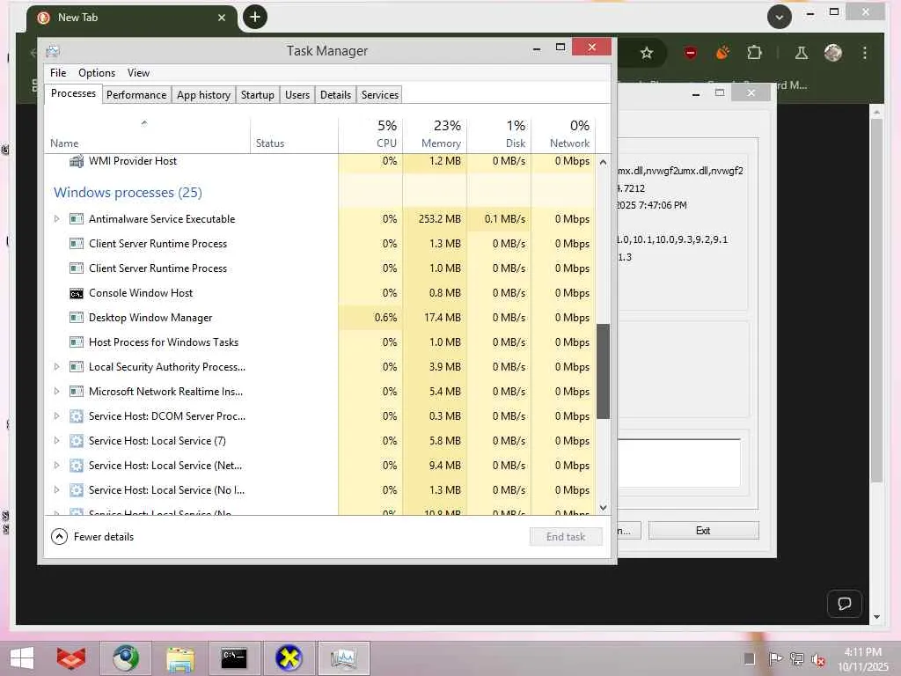Click Console Window Host process icon
The image size is (901, 676).
[77, 294]
